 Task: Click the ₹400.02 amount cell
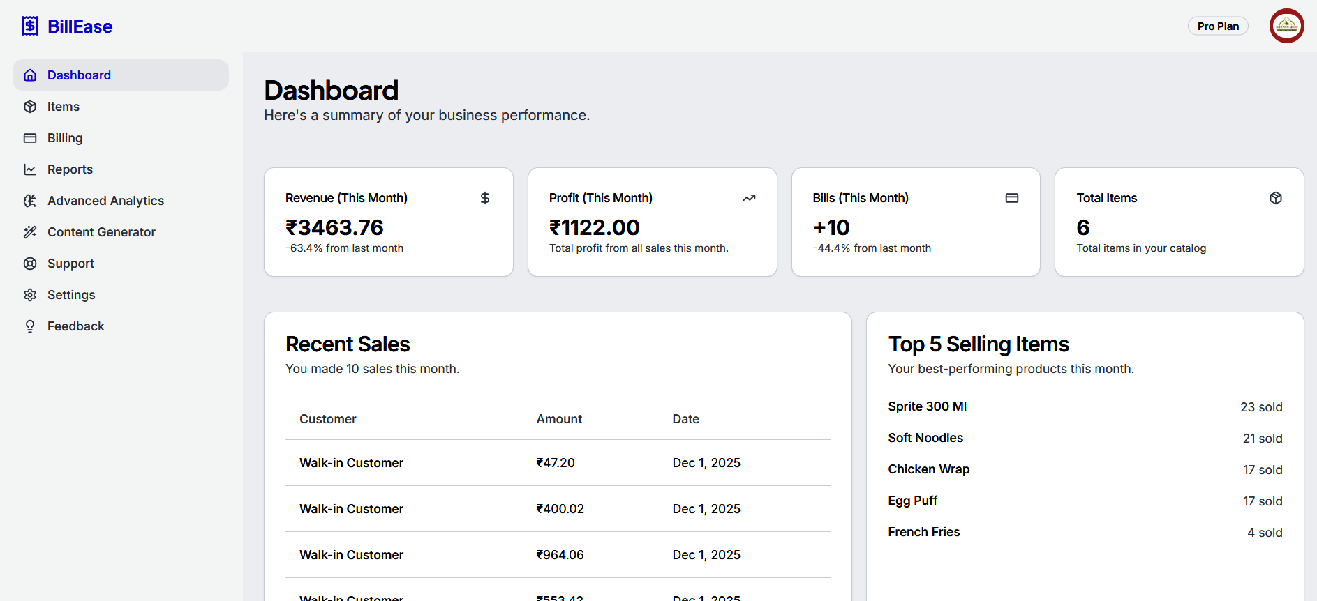point(560,509)
